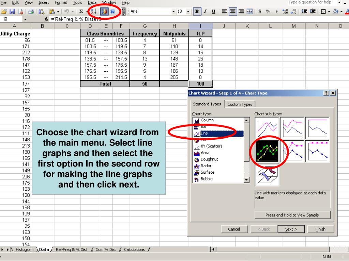Screen dimensions: 349x261
Task: Select XY (Scatter) chart type
Action: click(x=218, y=146)
